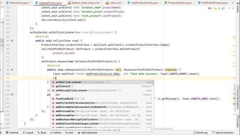Click the method icon beside findViewById

pyautogui.click(x=53, y=99)
